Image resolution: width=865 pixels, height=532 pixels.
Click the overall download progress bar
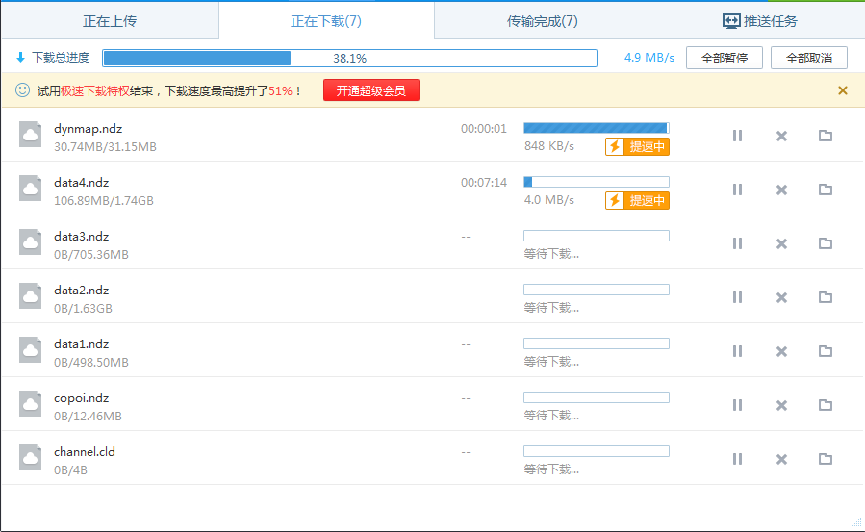click(x=349, y=58)
